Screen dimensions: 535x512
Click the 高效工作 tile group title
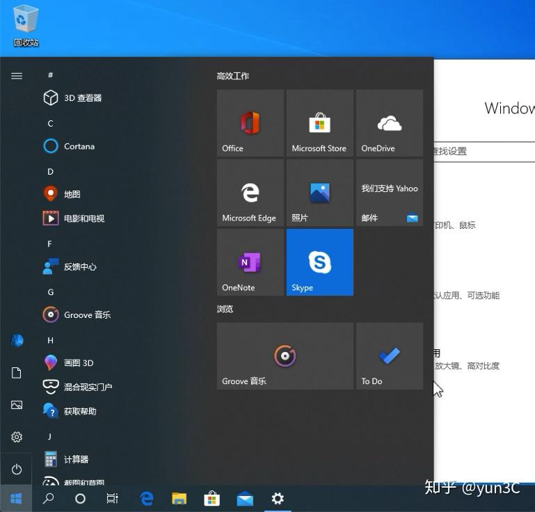(233, 76)
